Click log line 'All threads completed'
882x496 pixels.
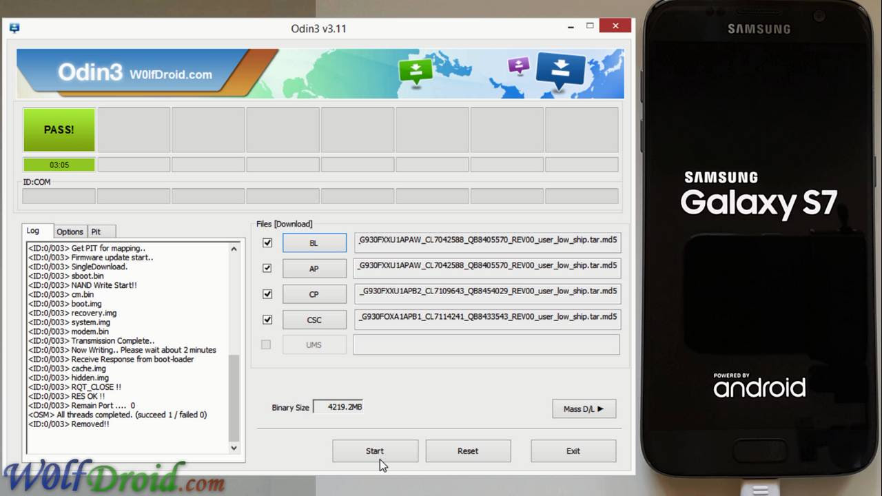pos(117,415)
